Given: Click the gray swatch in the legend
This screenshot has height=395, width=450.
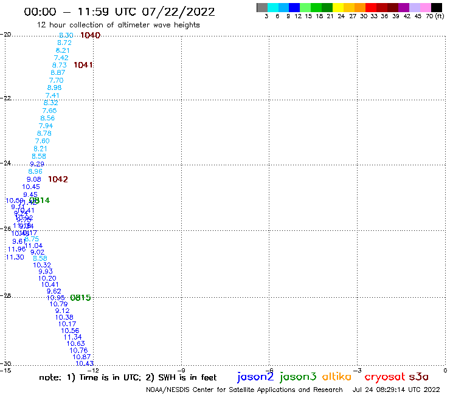Looking at the screenshot, I should coord(262,8).
